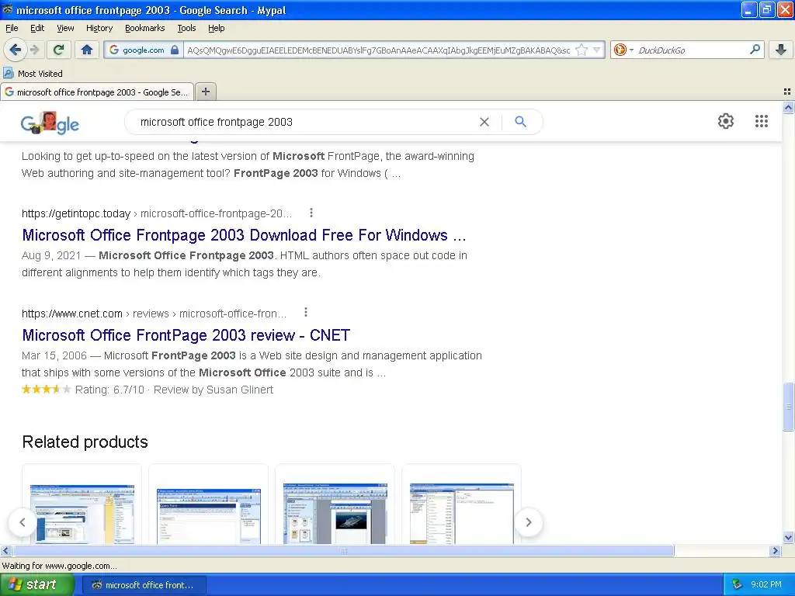Select the Google Search browser tab
The height and width of the screenshot is (596, 795).
pyautogui.click(x=97, y=92)
